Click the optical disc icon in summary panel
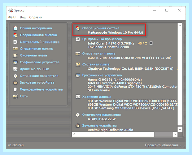Image resolution: width=192 pixels, height=155 pixels. pos(78,115)
